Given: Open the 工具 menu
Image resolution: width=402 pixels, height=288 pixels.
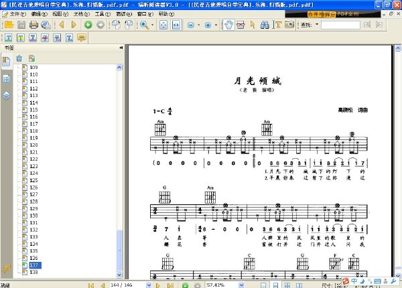Looking at the screenshot, I should click(x=103, y=14).
